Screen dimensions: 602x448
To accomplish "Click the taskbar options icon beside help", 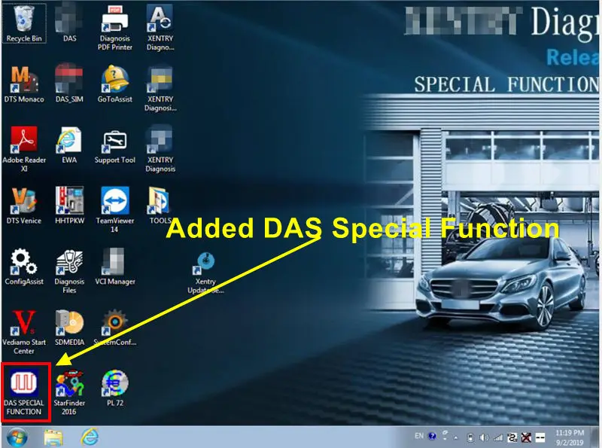I will [445, 436].
